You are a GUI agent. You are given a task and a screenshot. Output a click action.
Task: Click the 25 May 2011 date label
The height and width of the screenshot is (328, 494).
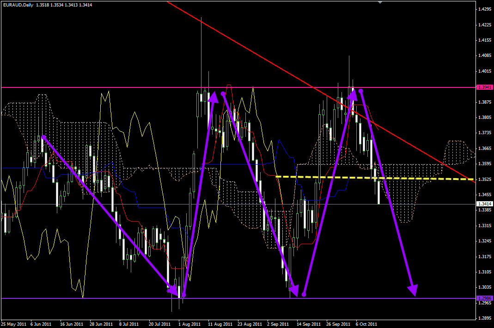pyautogui.click(x=14, y=324)
